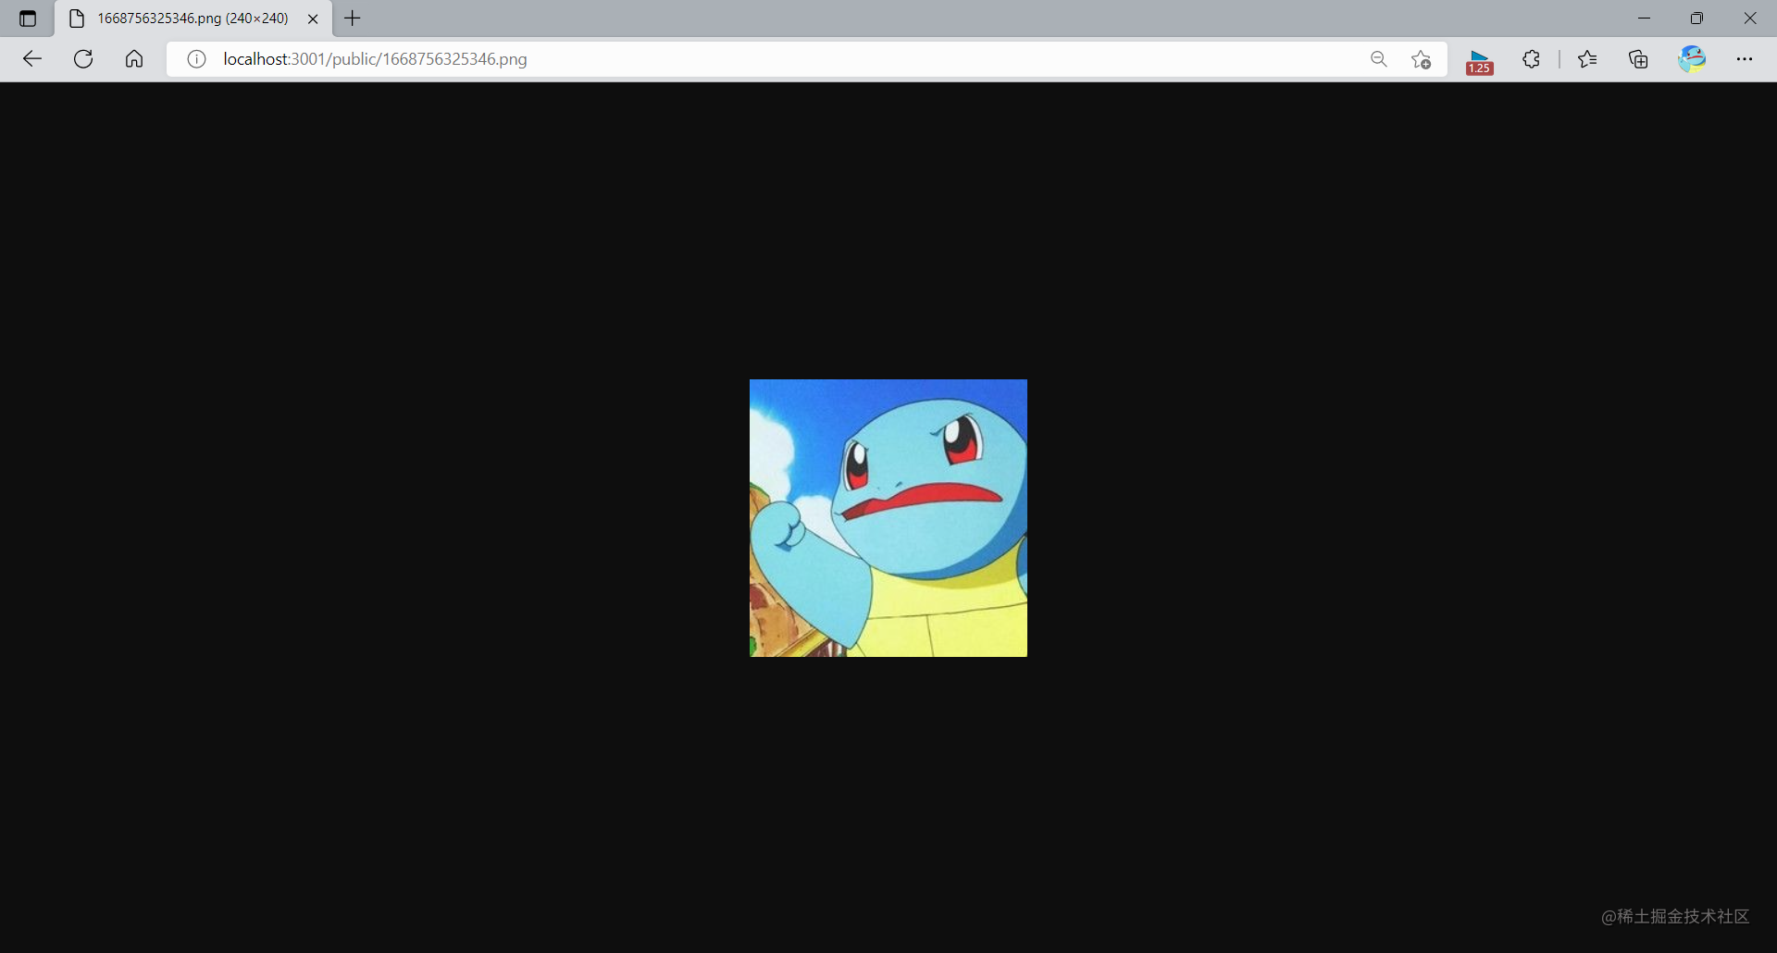Click inside the address bar

point(740,58)
